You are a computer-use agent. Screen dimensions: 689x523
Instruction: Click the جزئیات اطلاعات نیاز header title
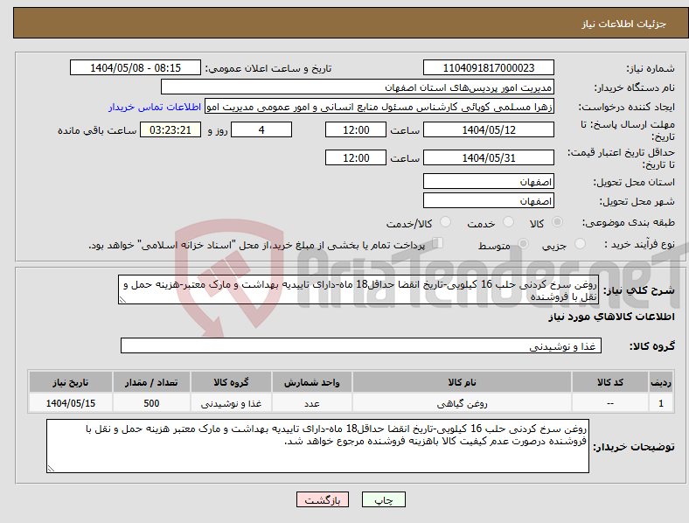(x=624, y=24)
